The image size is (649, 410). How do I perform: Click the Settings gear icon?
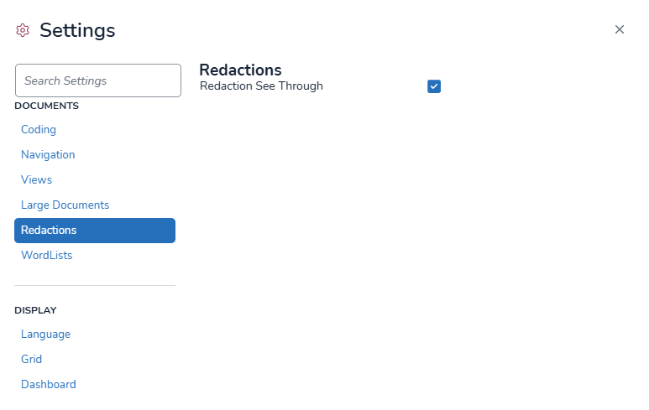coord(23,30)
